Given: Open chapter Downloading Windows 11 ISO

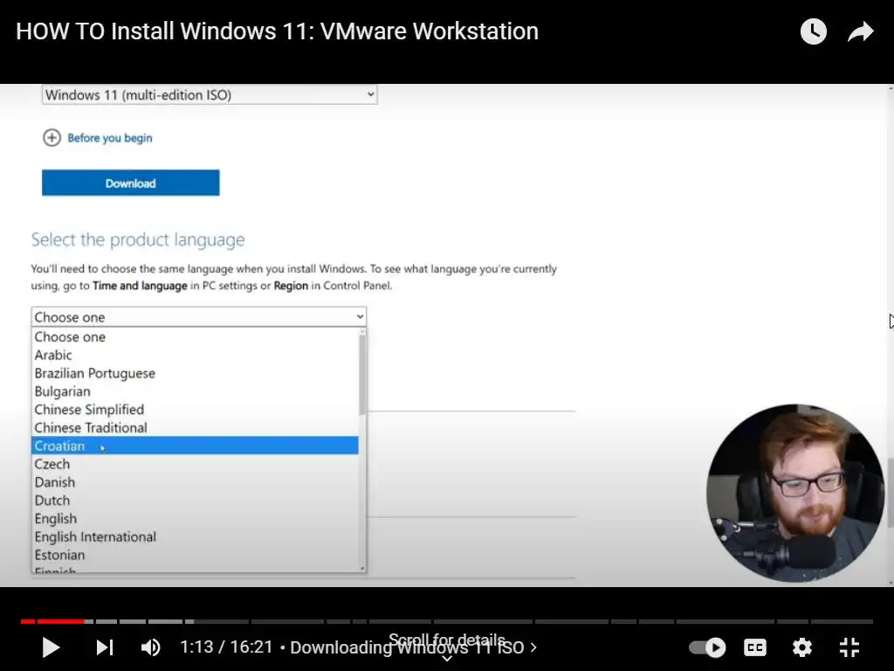Looking at the screenshot, I should point(413,647).
